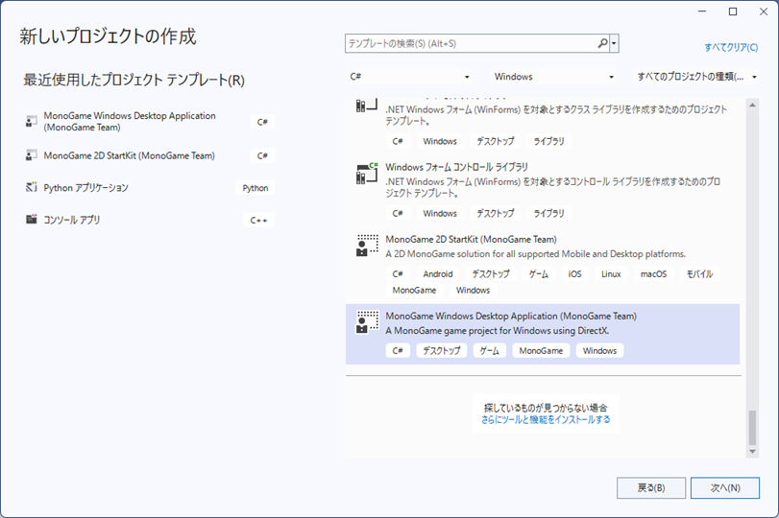Click description 'A 2D MonoGame solution for all supported...'
Viewport: 779px width, 518px height.
[536, 253]
